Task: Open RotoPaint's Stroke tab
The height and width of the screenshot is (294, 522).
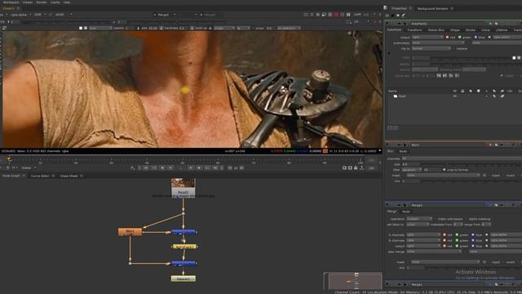Action: click(471, 29)
